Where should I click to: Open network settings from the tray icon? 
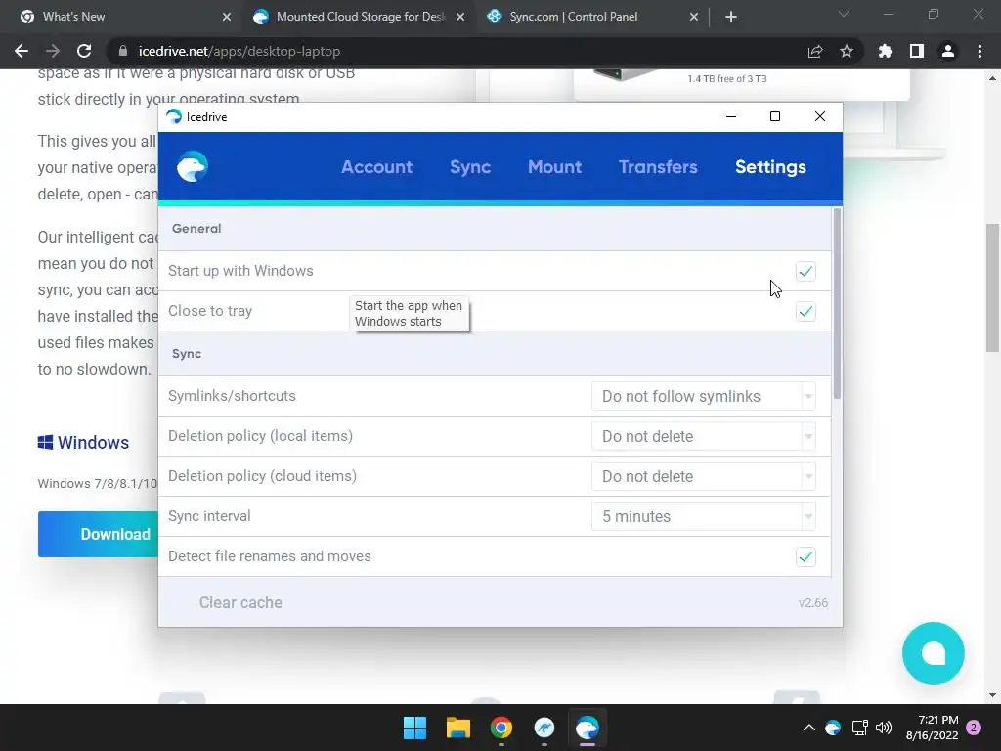[859, 728]
